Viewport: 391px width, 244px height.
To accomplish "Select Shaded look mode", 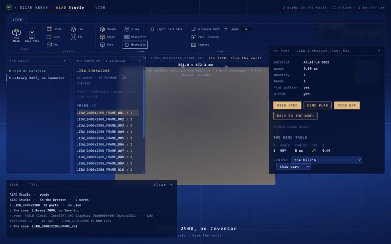I will click(x=108, y=29).
